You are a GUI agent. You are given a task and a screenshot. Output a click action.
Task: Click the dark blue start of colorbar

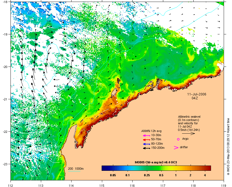(x=104, y=168)
